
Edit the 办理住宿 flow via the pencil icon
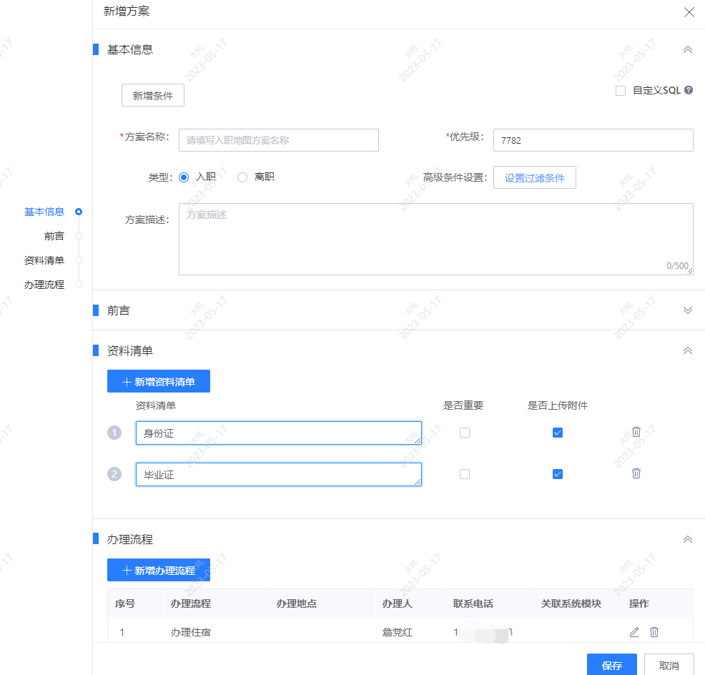click(x=633, y=632)
